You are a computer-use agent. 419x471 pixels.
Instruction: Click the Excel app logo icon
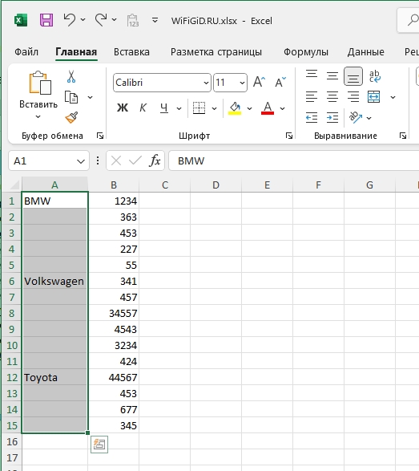(x=21, y=20)
